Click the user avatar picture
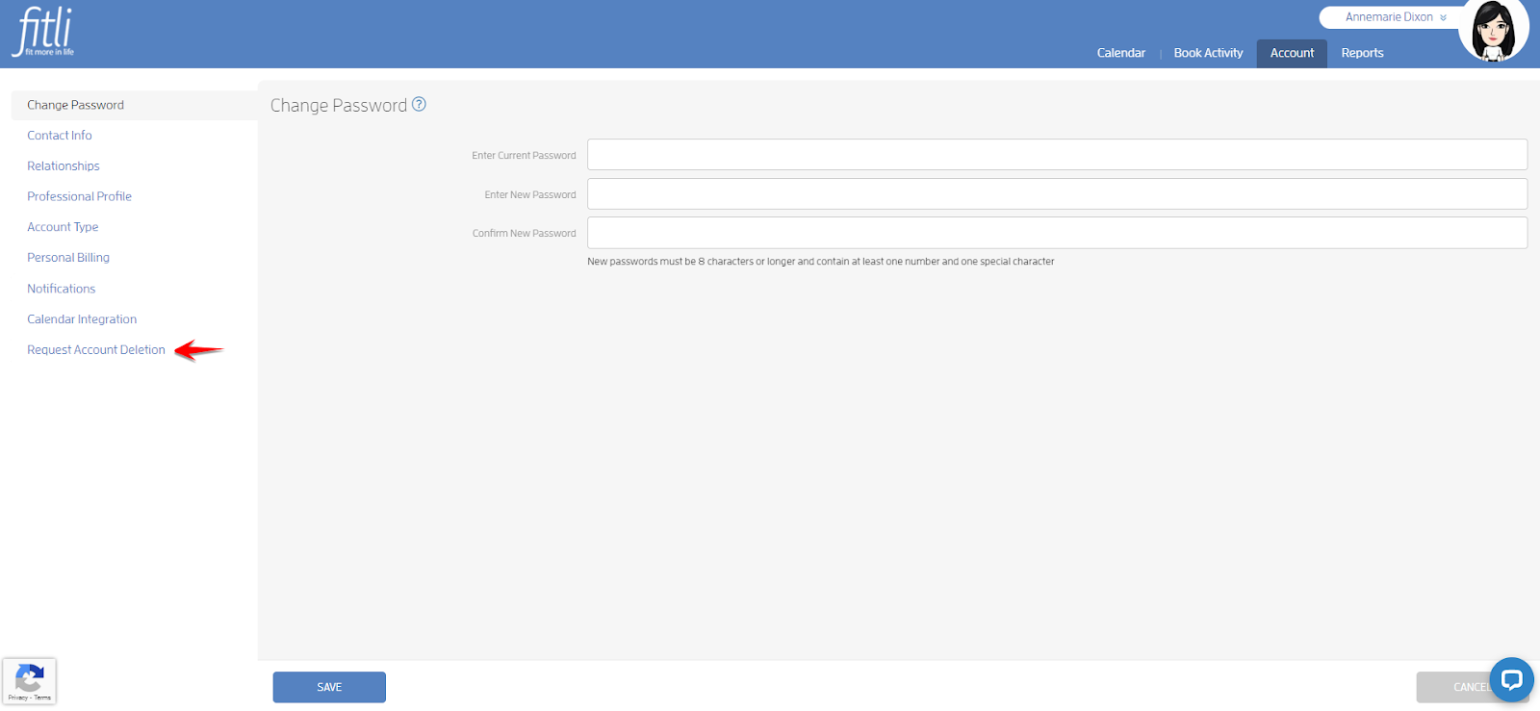The image size is (1540, 711). (1493, 30)
